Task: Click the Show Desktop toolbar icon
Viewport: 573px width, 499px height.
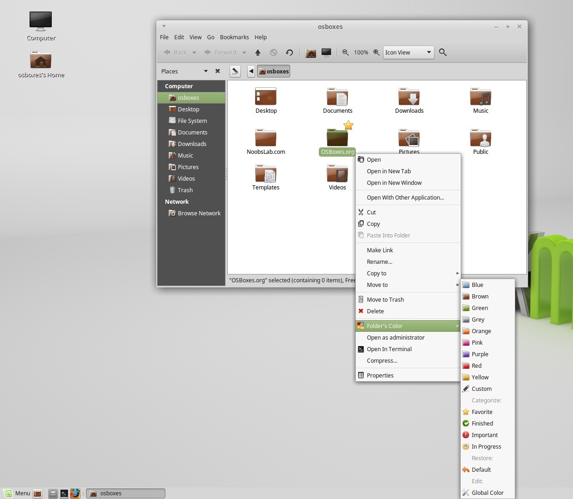Action: click(326, 52)
